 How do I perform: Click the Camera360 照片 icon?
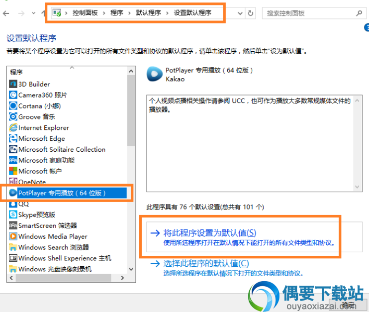[13, 95]
